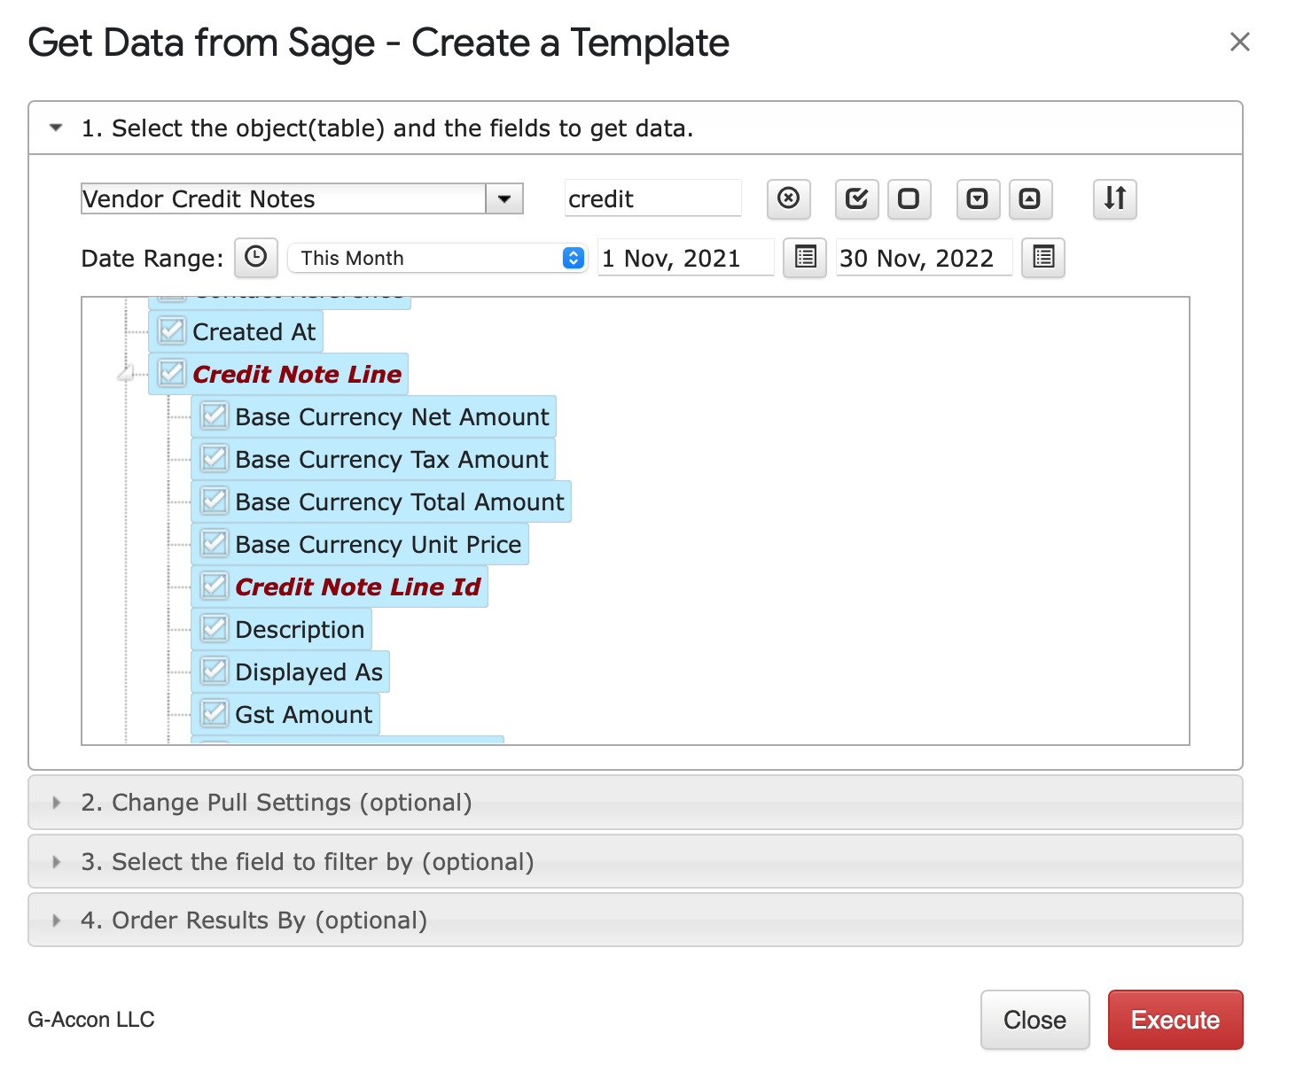Viewport: 1296px width, 1072px height.
Task: Toggle the Base Currency Net Amount checkbox
Action: (x=215, y=416)
